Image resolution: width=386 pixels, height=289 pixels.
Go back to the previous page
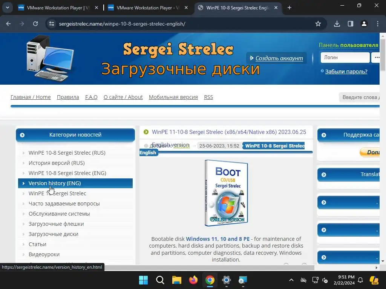[8, 24]
